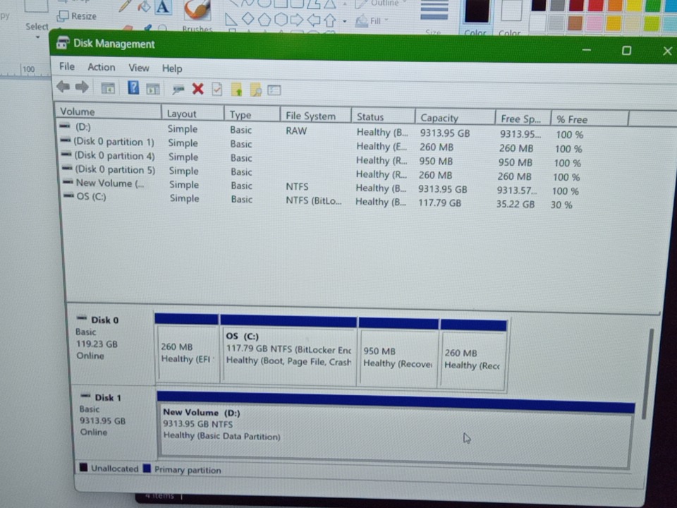Click the red X Delete toolbar icon
Viewport: 677px width, 508px height.
[197, 89]
